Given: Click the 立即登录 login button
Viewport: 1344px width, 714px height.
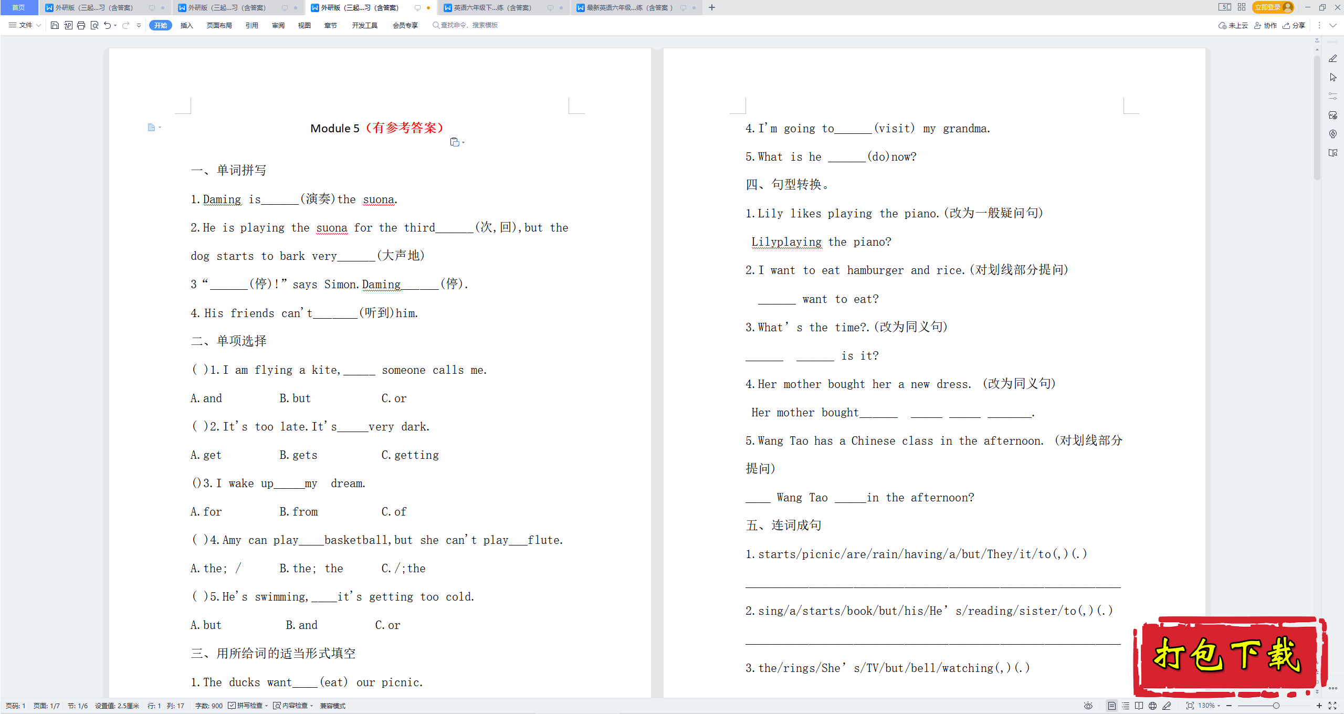Looking at the screenshot, I should (1273, 7).
